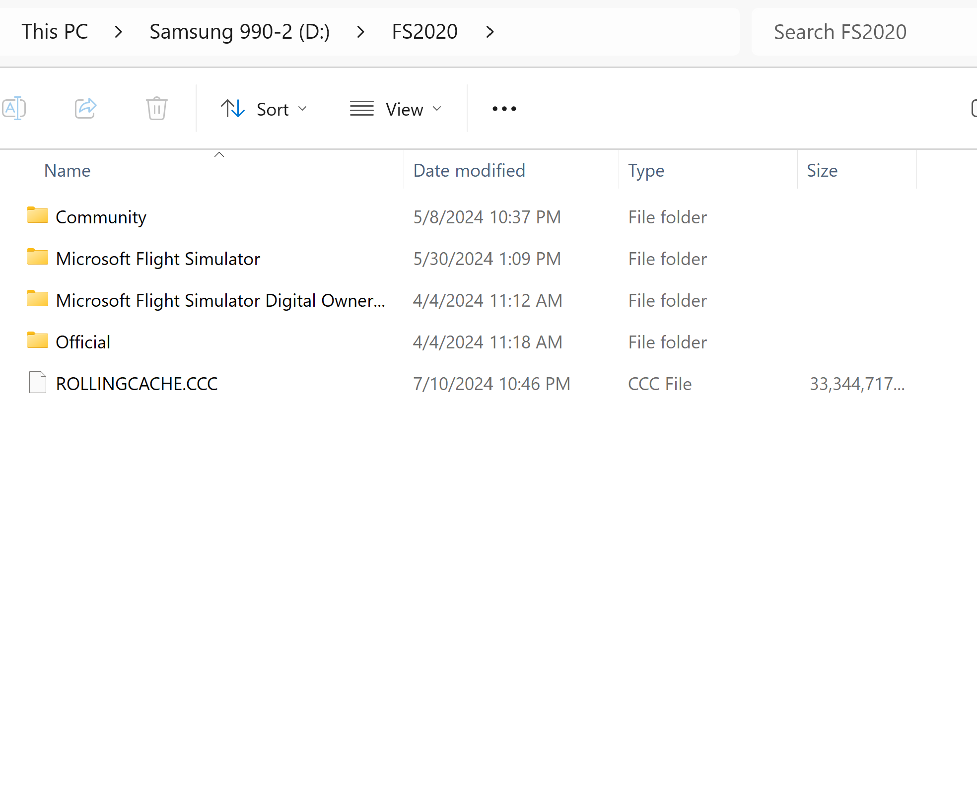Select Microsoft Flight Simulator Digital Owner folder
The height and width of the screenshot is (810, 977).
pos(220,301)
